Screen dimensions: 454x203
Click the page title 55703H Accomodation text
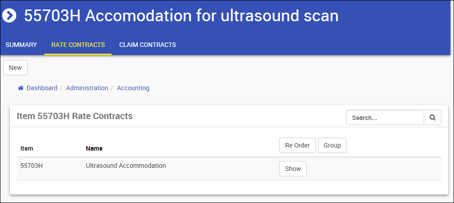tap(181, 16)
